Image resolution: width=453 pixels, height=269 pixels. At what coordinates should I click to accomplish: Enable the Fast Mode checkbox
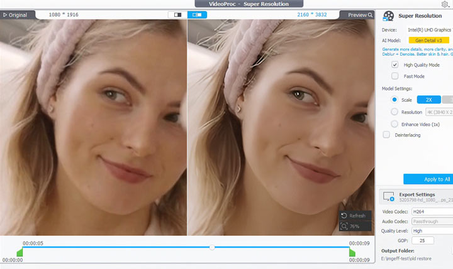click(x=394, y=76)
